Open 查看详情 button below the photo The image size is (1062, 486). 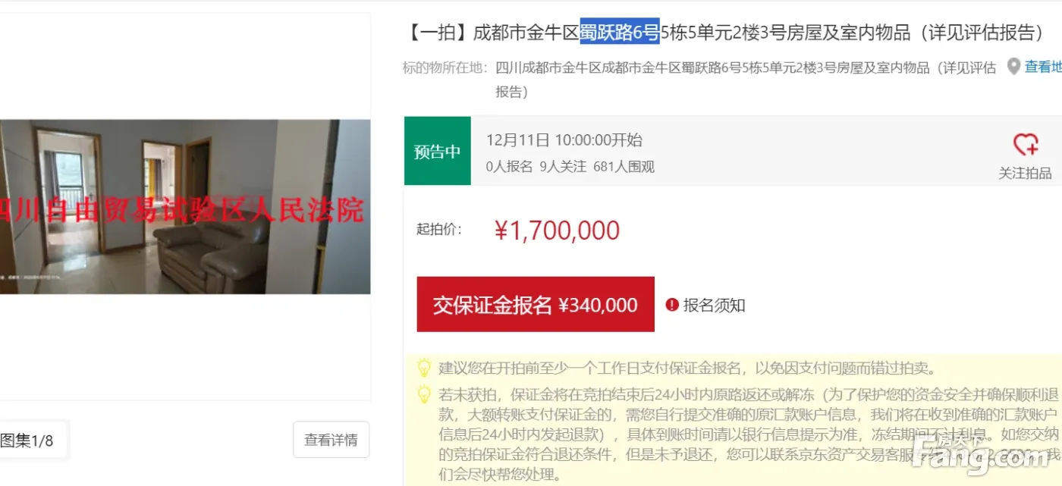pyautogui.click(x=331, y=440)
